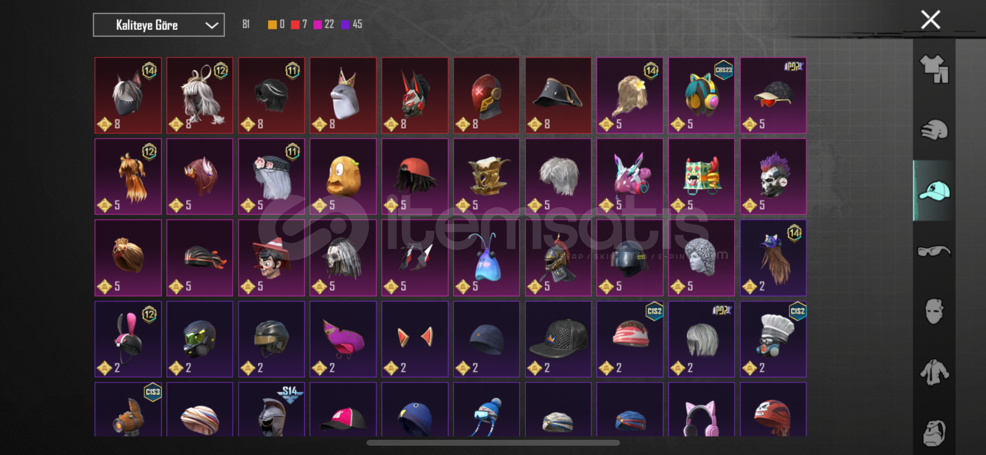Screen dimensions: 986x455
Task: Filter by the red quality color square
Action: coord(295,24)
